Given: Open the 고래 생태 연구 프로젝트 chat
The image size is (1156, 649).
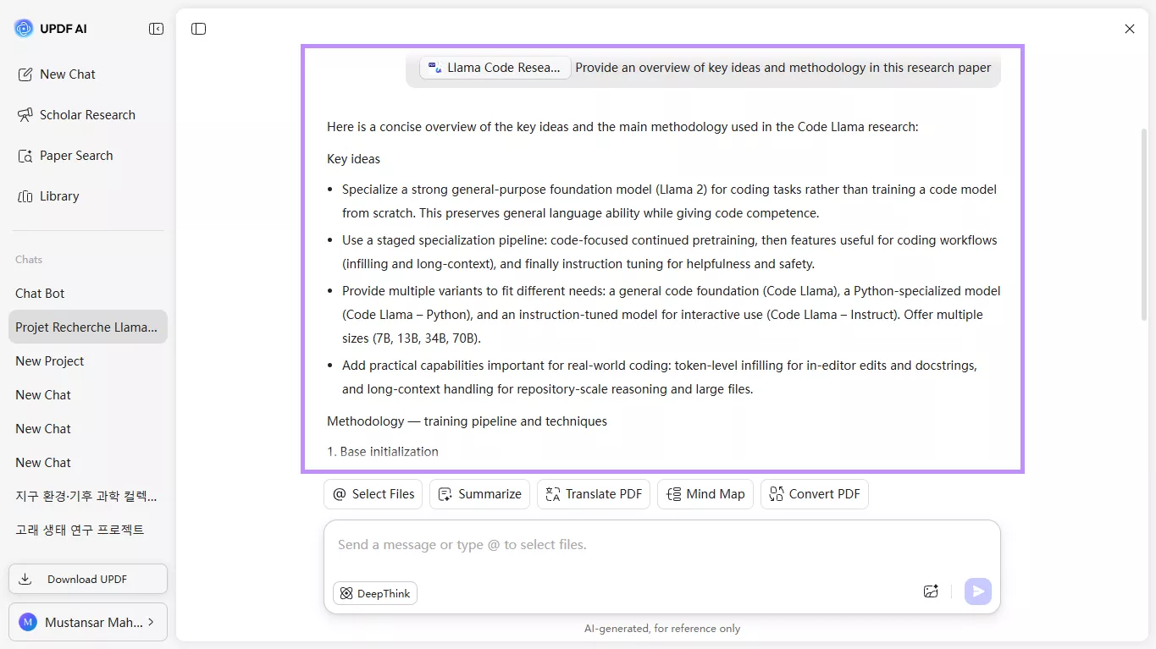Looking at the screenshot, I should point(88,530).
